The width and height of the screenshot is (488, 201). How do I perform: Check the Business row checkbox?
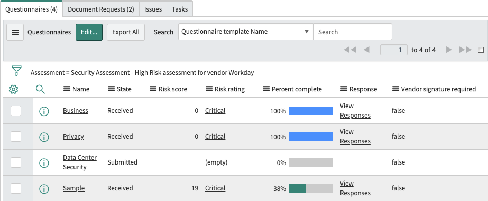pos(16,111)
